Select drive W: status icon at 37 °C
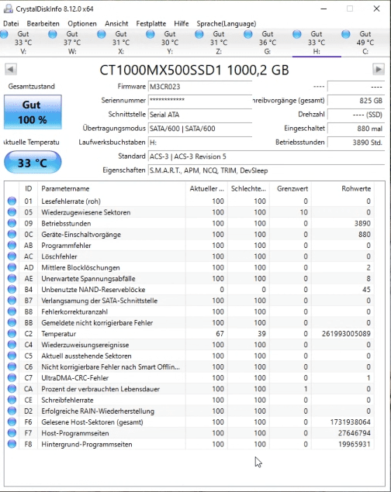 pyautogui.click(x=53, y=34)
